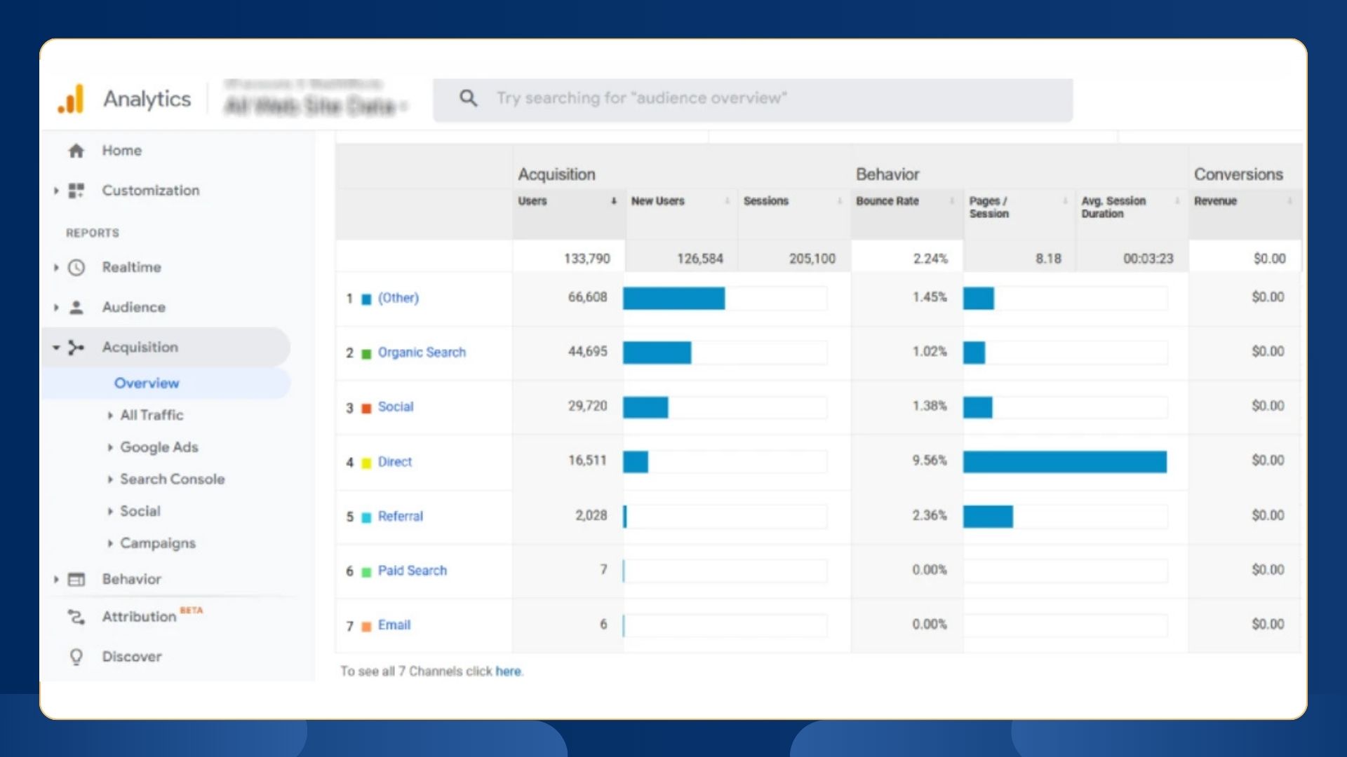This screenshot has width=1347, height=757.
Task: Expand the Campaigns submenu arrow
Action: pyautogui.click(x=110, y=543)
